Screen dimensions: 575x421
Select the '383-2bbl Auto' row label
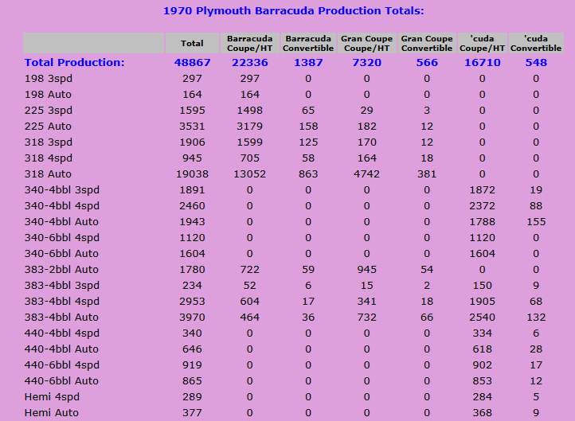click(61, 270)
